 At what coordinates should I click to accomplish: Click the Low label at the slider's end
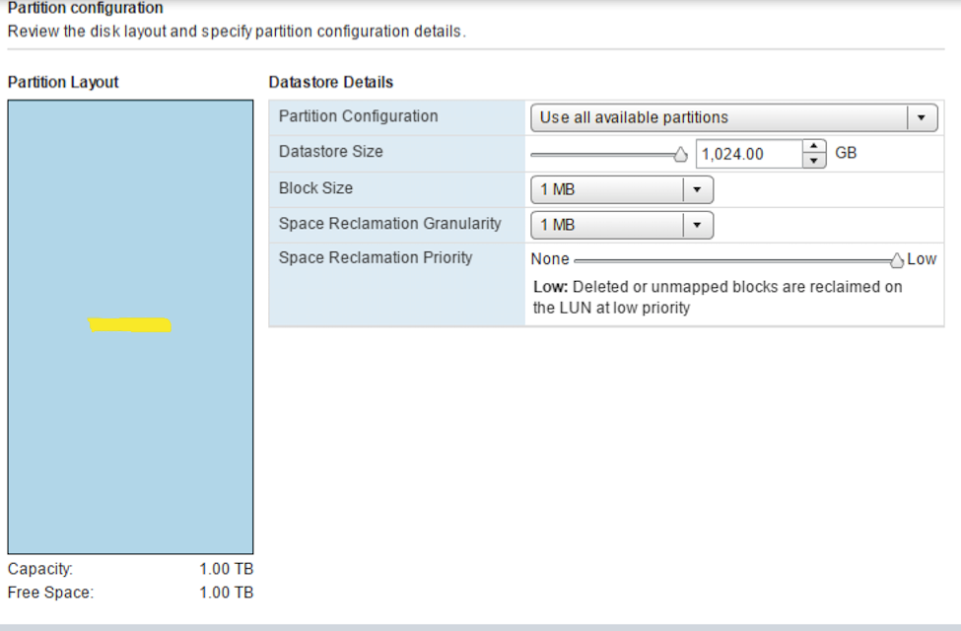pyautogui.click(x=922, y=259)
